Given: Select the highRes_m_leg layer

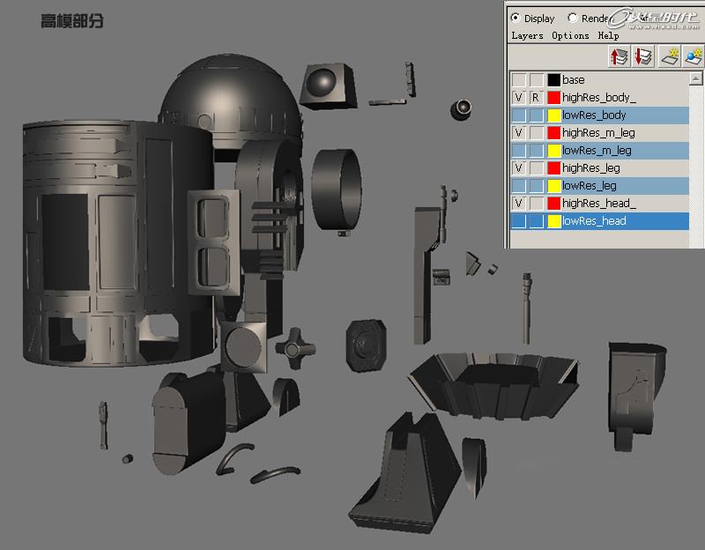Looking at the screenshot, I should pos(595,132).
